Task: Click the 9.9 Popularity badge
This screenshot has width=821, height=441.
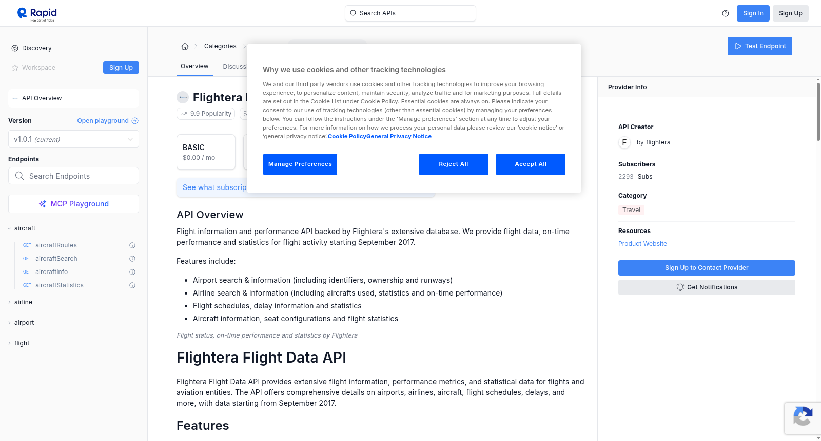Action: pyautogui.click(x=206, y=114)
